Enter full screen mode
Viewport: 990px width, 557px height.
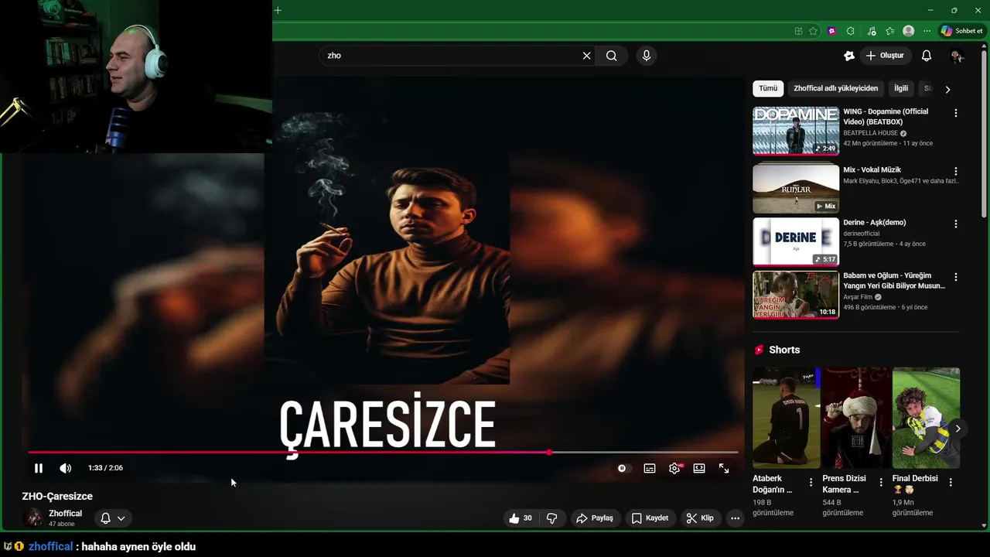724,468
